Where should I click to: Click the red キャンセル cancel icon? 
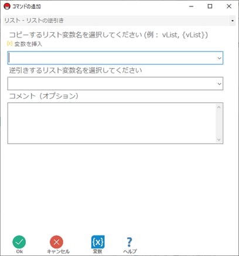(x=56, y=242)
